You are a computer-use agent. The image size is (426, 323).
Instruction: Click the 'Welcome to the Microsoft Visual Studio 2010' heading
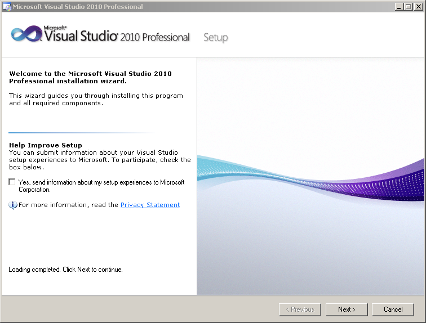(90, 77)
